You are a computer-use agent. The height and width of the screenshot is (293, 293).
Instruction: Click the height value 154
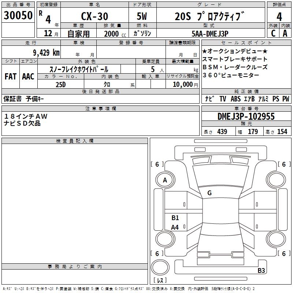(282, 131)
